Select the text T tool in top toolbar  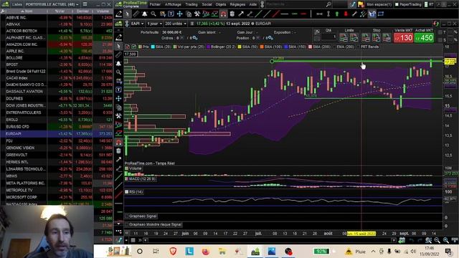tap(171, 14)
